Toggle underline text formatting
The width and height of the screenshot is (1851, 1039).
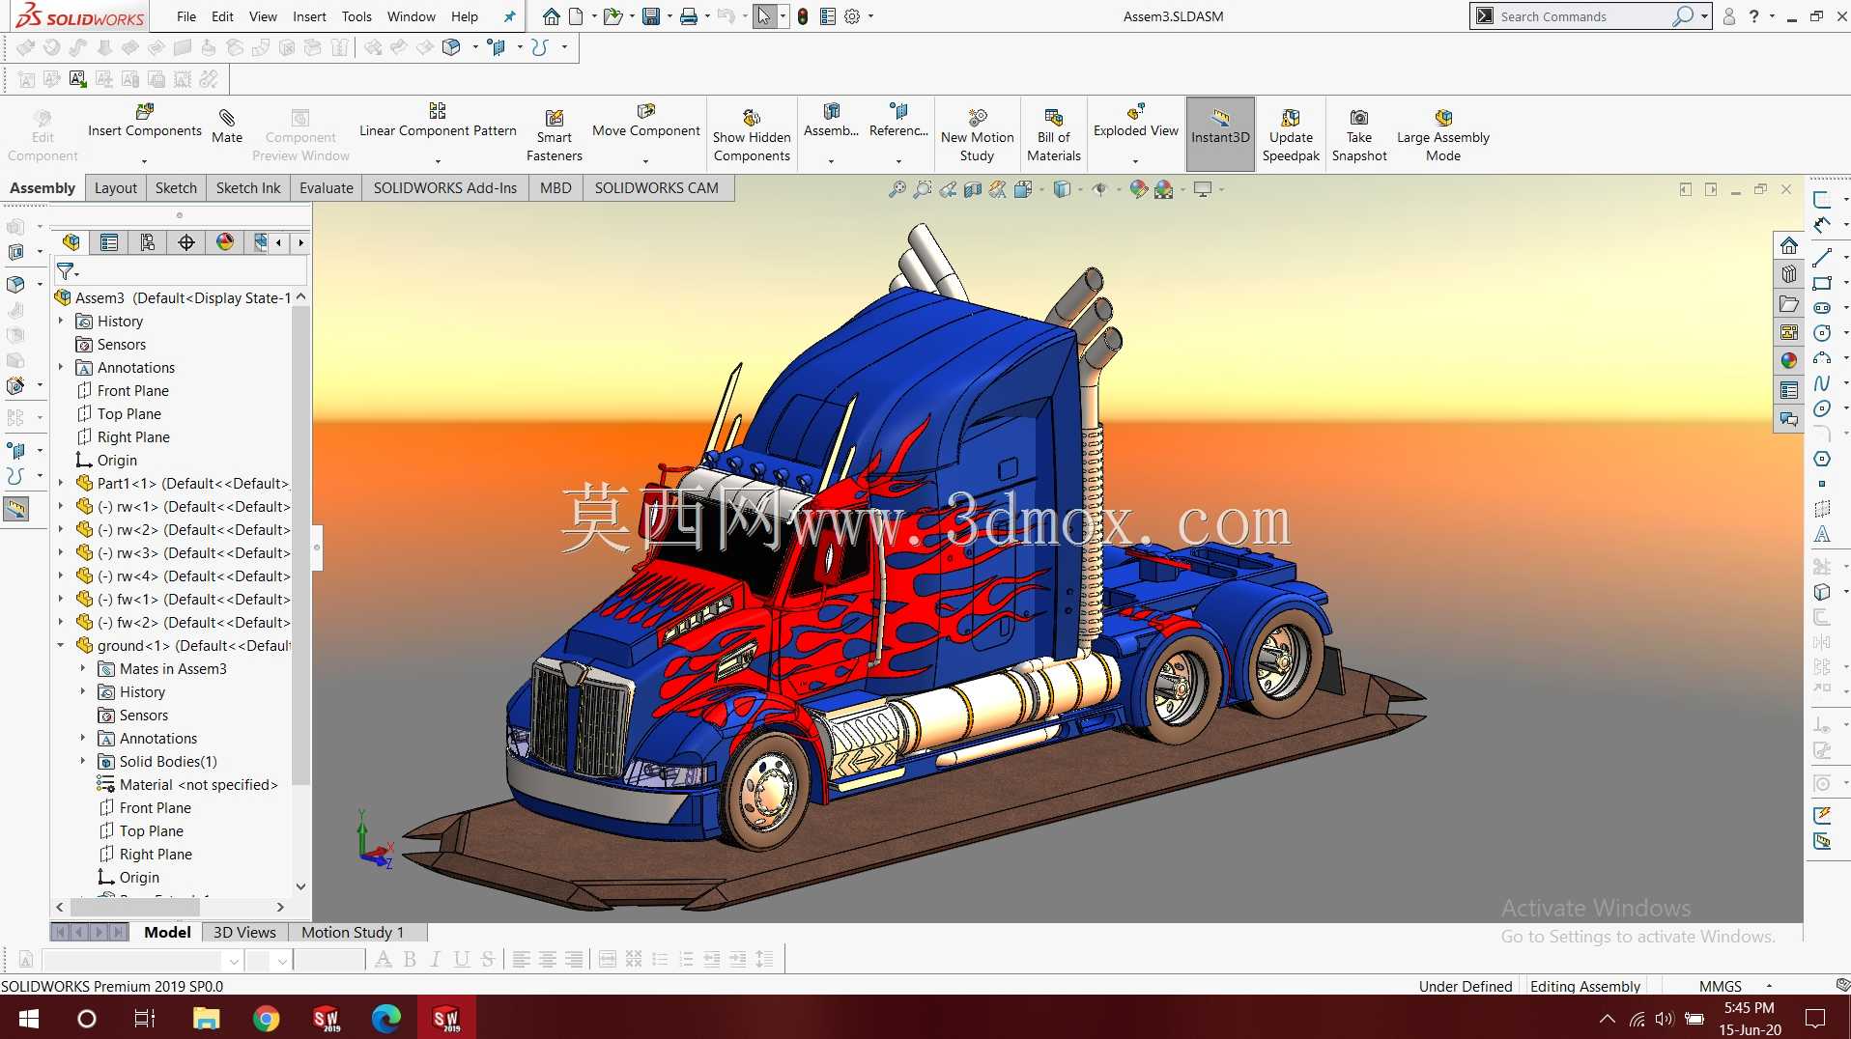462,959
